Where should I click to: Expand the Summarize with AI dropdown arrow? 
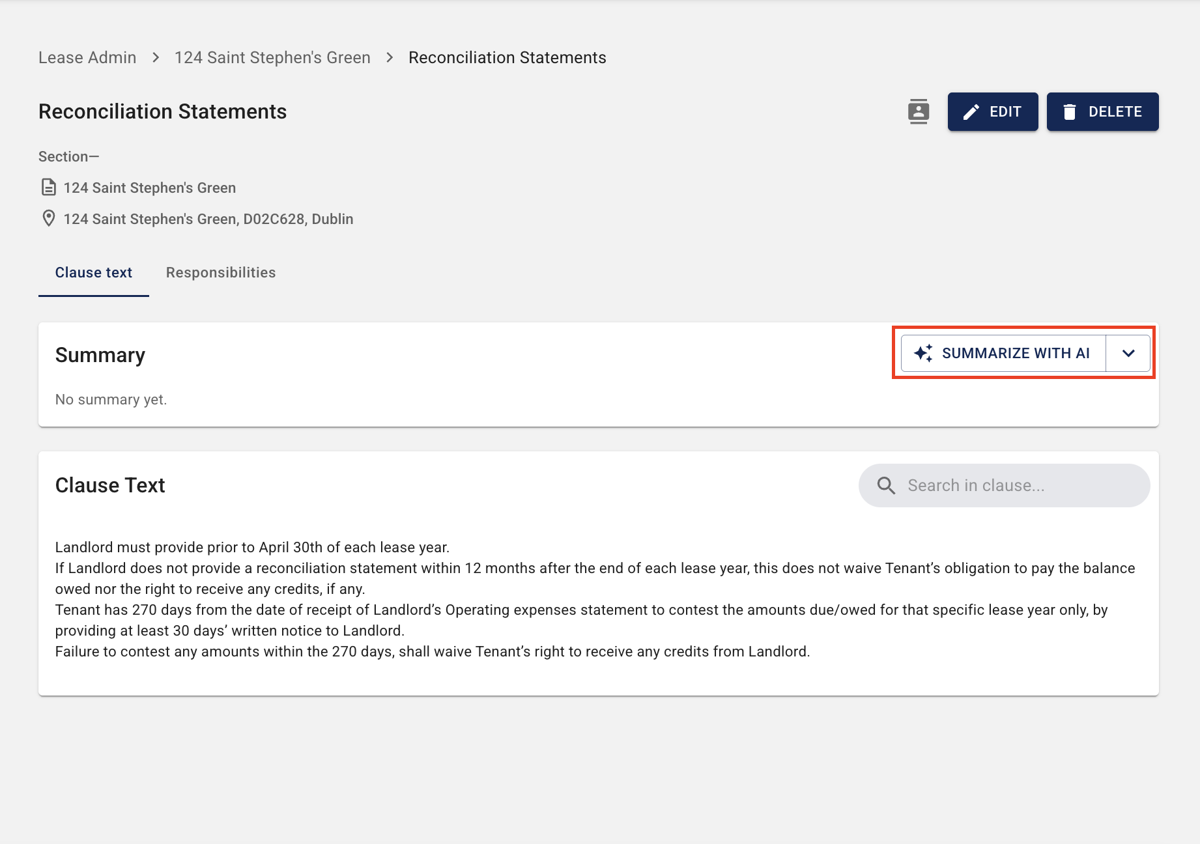pyautogui.click(x=1128, y=353)
